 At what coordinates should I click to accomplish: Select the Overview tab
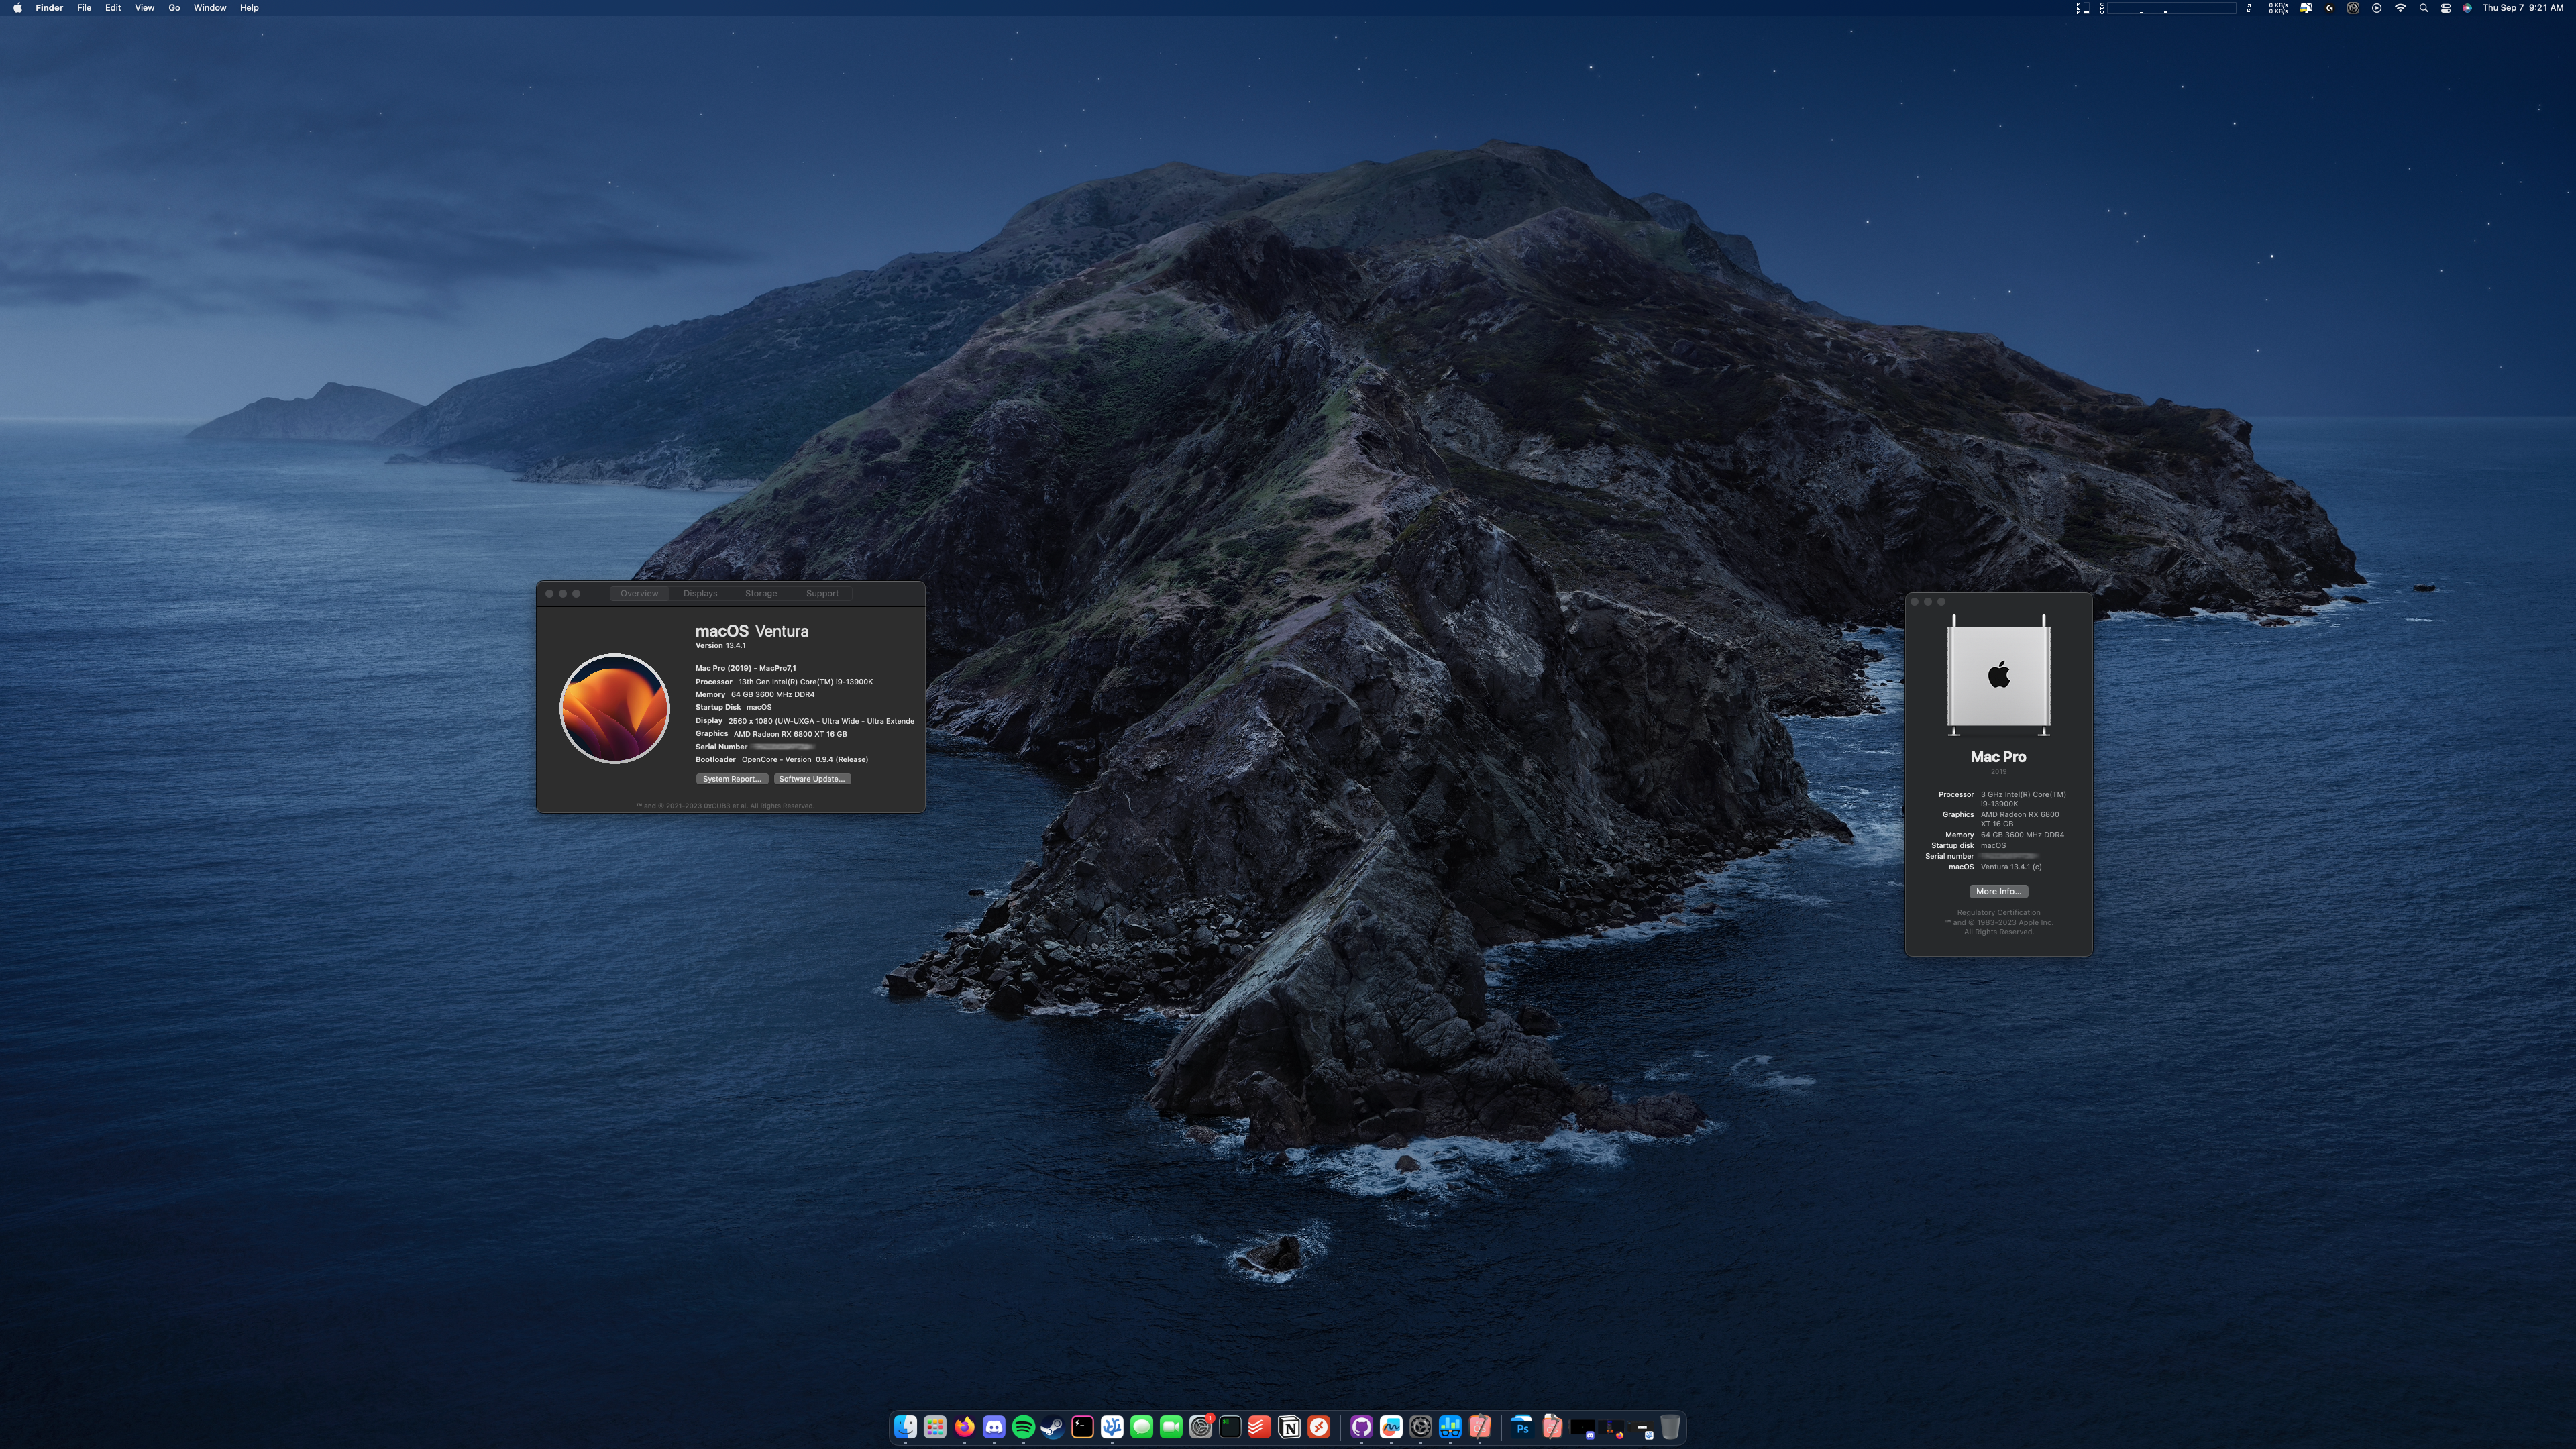639,593
